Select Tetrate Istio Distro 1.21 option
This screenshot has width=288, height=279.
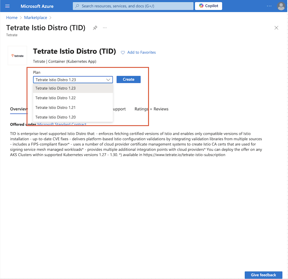pos(73,108)
